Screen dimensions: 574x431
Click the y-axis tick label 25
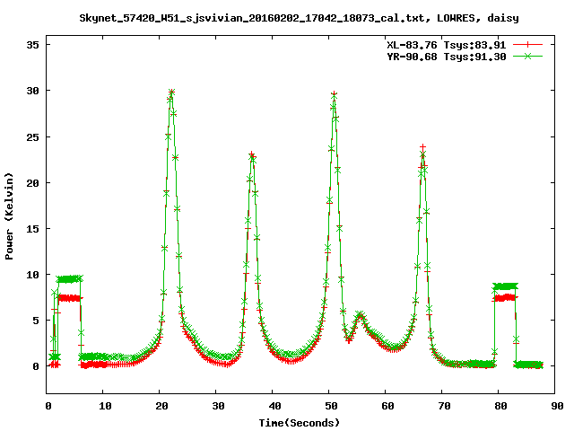(32, 137)
